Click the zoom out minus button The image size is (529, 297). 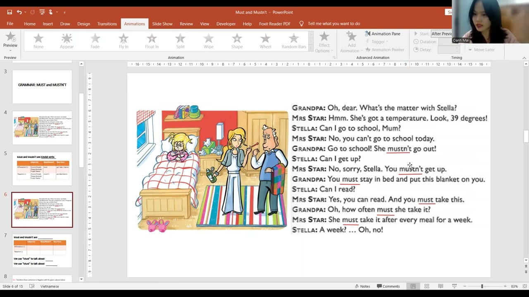(x=465, y=286)
